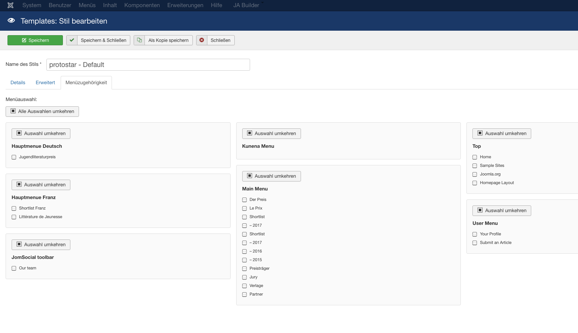Click Als Kopie speichern

163,40
